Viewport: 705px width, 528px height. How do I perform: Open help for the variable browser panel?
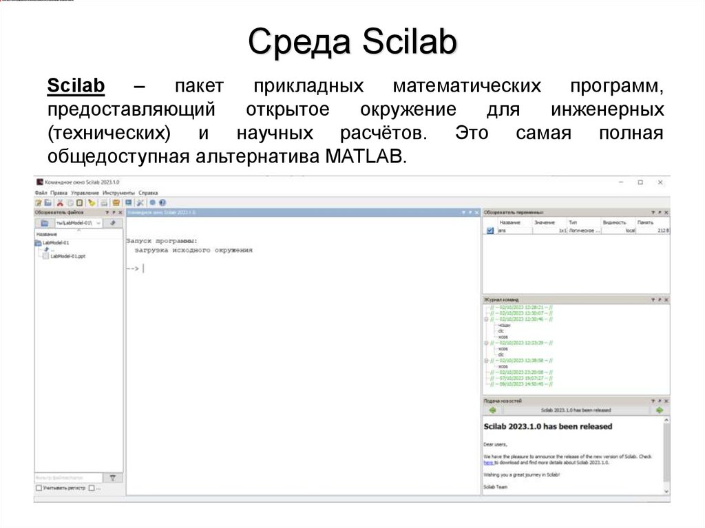click(653, 212)
